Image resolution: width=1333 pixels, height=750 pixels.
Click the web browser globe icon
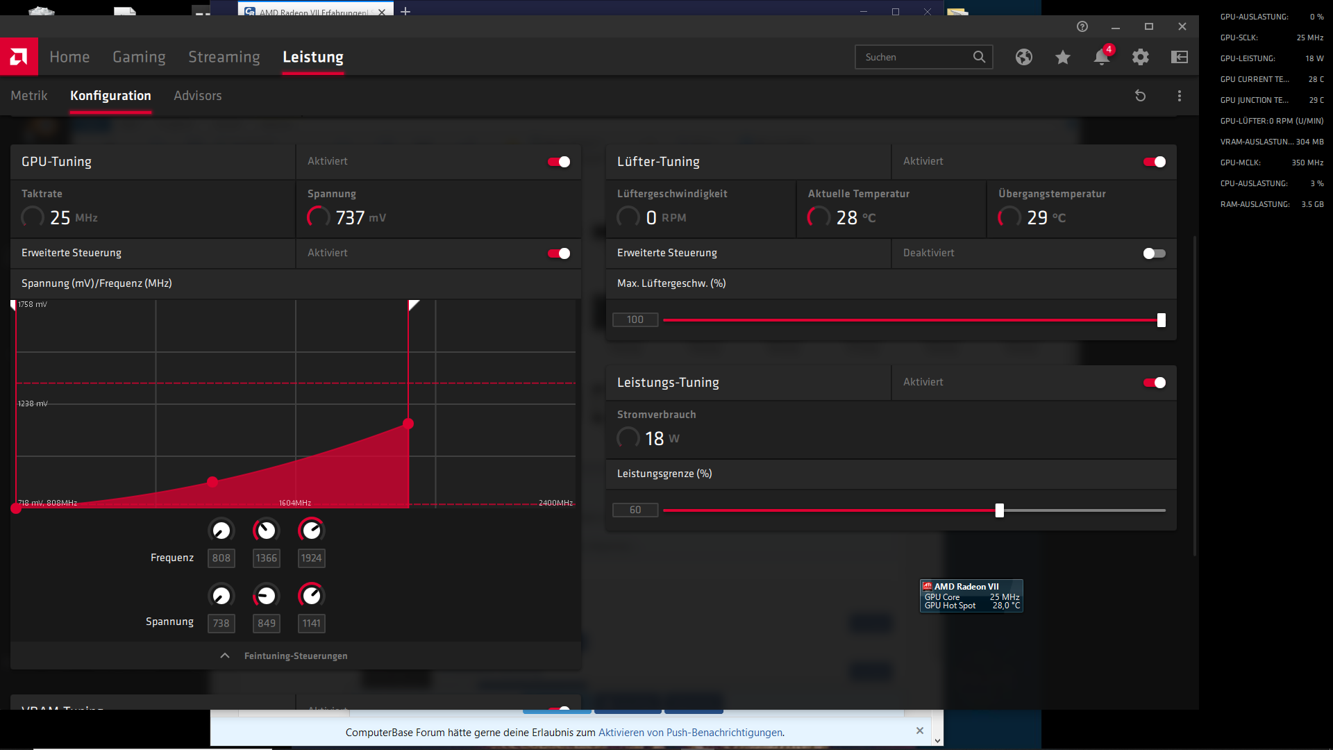tap(1024, 58)
